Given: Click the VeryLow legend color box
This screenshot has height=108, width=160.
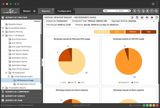Looking at the screenshot, I should (101, 32).
